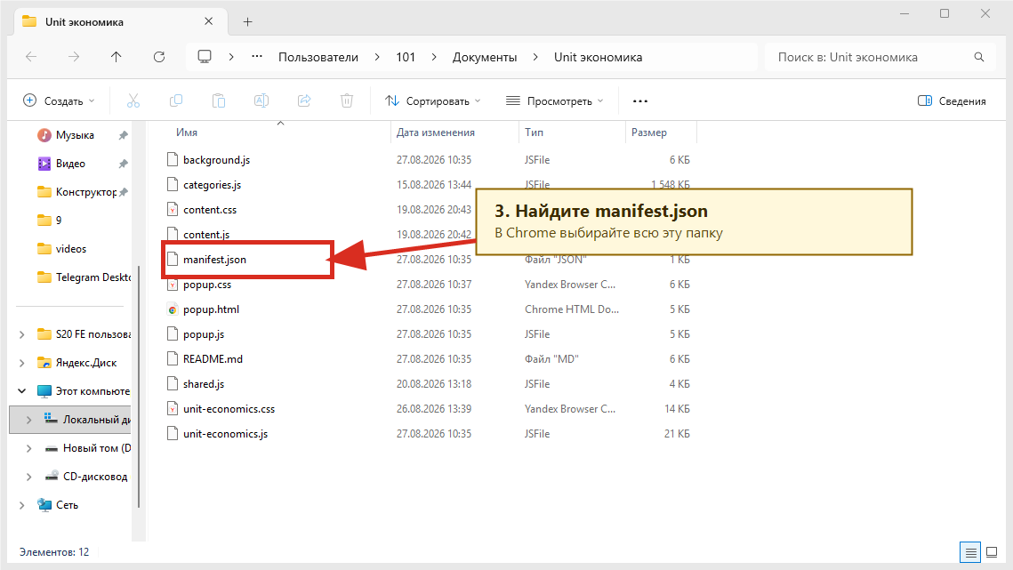The image size is (1013, 570).
Task: Expand Сеть tree node
Action: coord(22,505)
